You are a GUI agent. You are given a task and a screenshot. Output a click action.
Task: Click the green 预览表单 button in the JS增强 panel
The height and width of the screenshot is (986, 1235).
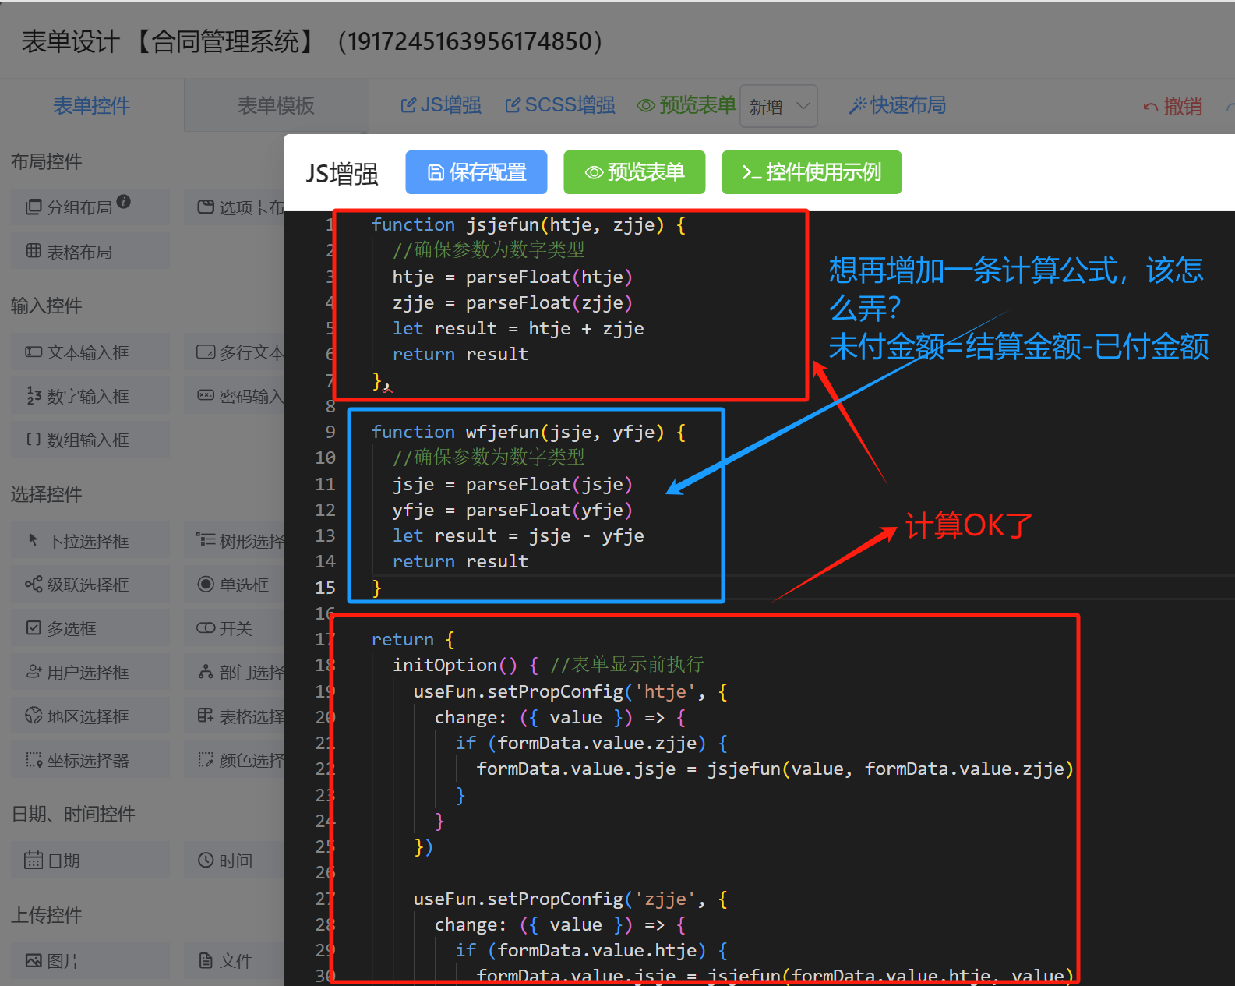tap(634, 172)
